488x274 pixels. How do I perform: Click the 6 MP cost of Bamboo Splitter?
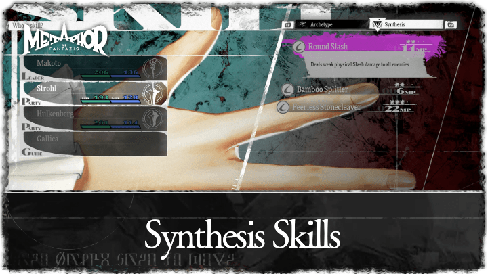[406, 91]
